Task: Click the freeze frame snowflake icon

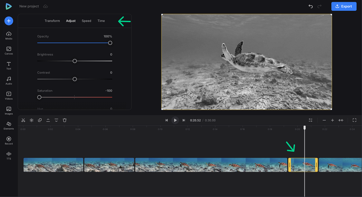Action: 31,120
